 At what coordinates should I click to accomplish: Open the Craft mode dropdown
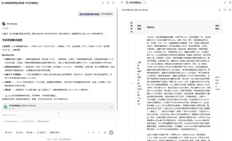pos(9,132)
